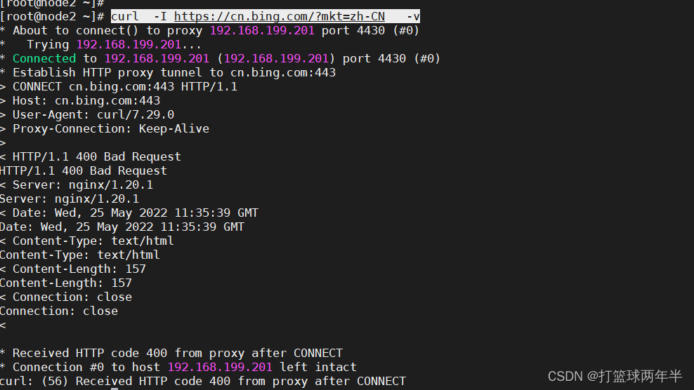Click the Content-Type: text/html line
This screenshot has width=694, height=390.
pos(87,241)
